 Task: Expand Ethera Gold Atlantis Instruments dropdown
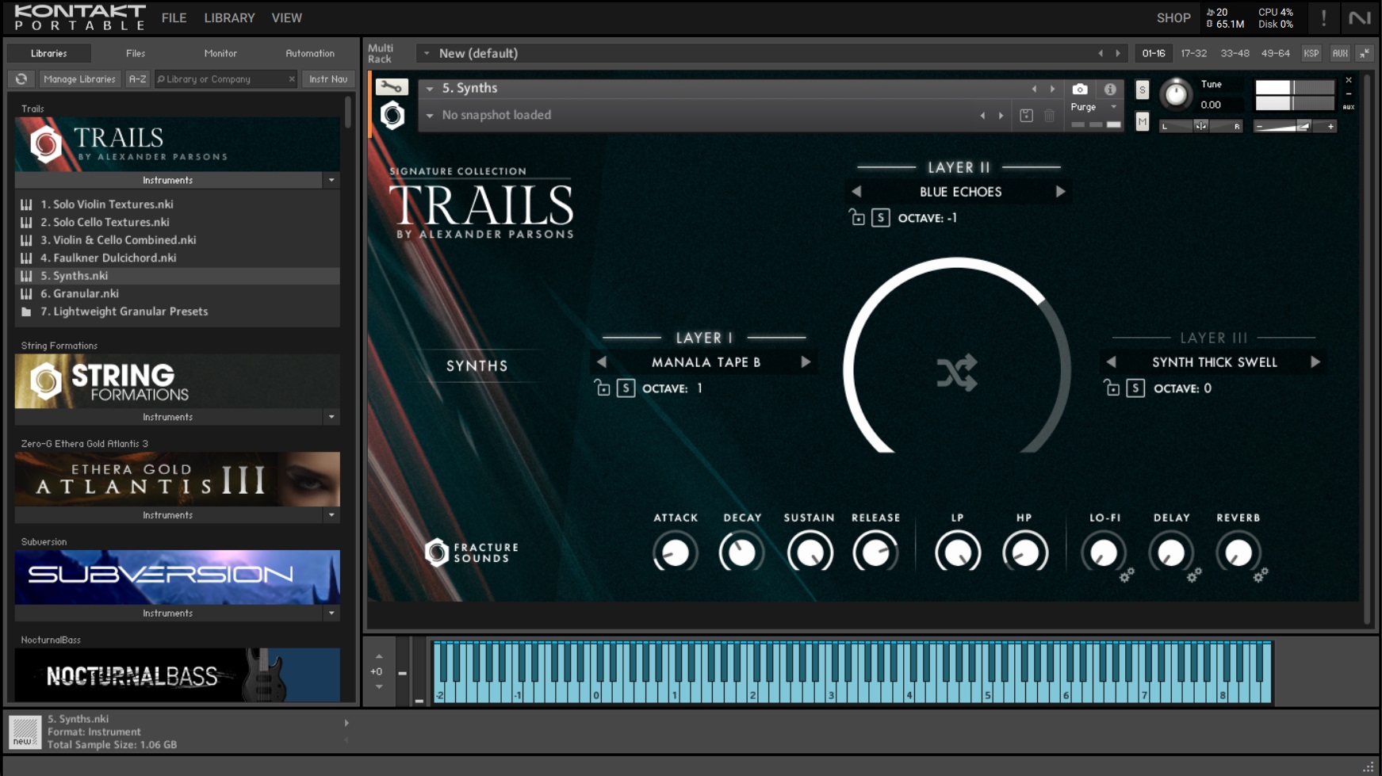point(331,515)
